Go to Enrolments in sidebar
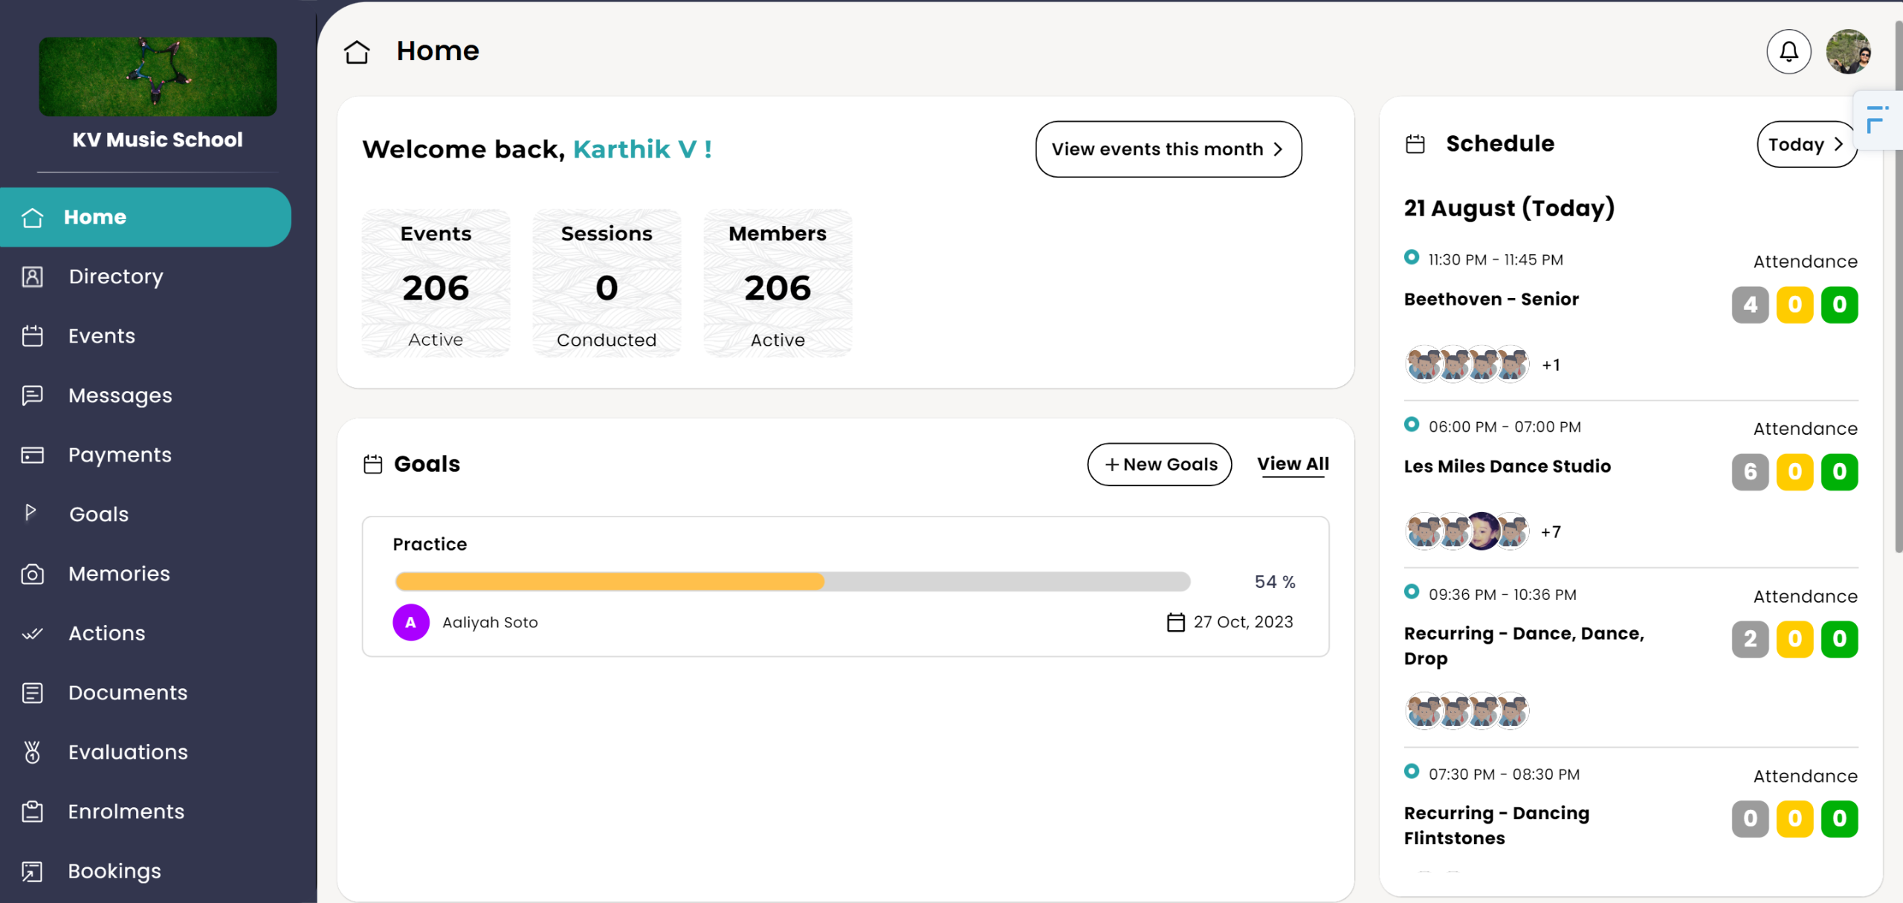1903x903 pixels. (126, 812)
